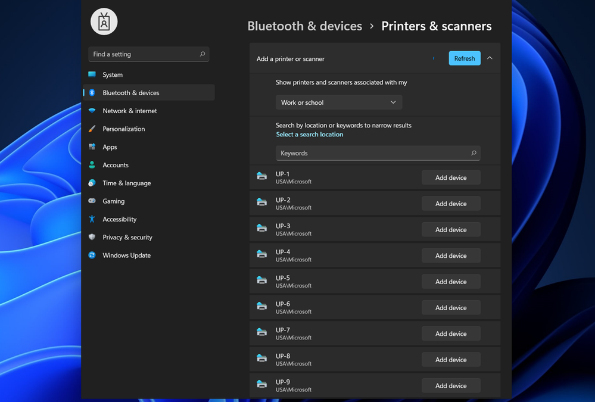Click the printer icon next to UP-8
Screen dimensions: 595x402
(262, 358)
